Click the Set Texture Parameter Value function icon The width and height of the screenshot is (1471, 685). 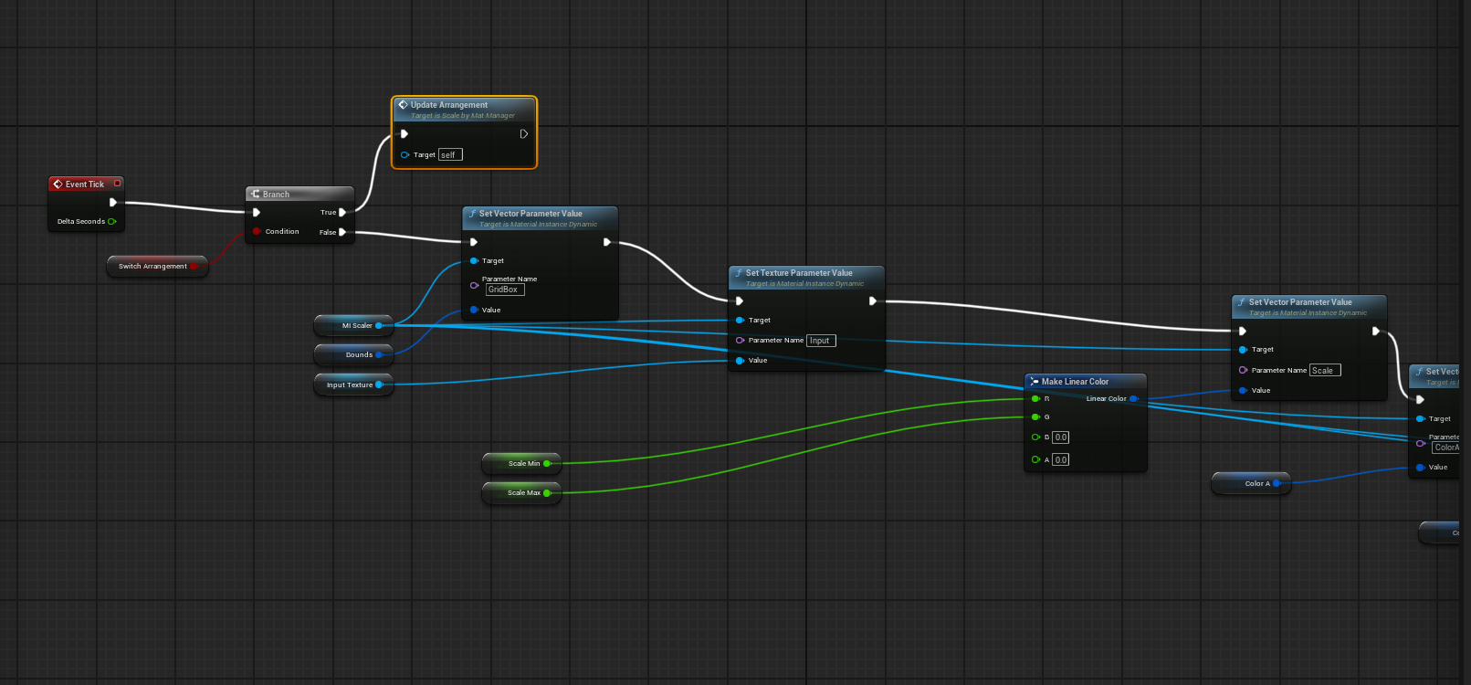[739, 273]
